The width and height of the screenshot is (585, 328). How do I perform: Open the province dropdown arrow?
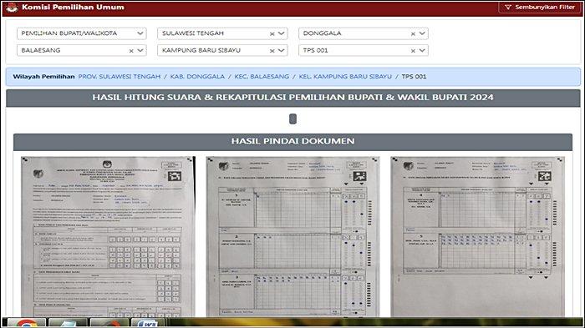(282, 33)
